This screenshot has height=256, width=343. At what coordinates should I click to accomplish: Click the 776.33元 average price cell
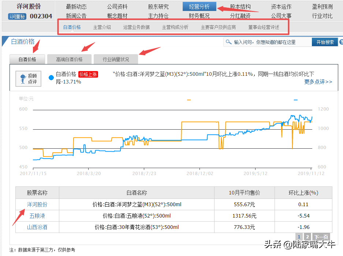[x=244, y=227]
